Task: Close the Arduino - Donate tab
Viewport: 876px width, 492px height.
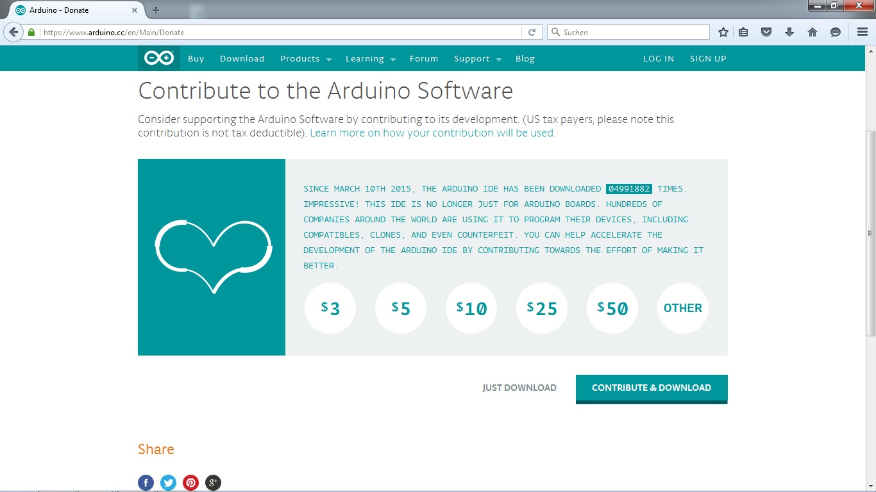Action: 135,10
